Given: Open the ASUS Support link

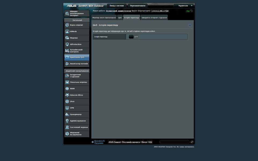Looking at the screenshot, I should 114,142.
